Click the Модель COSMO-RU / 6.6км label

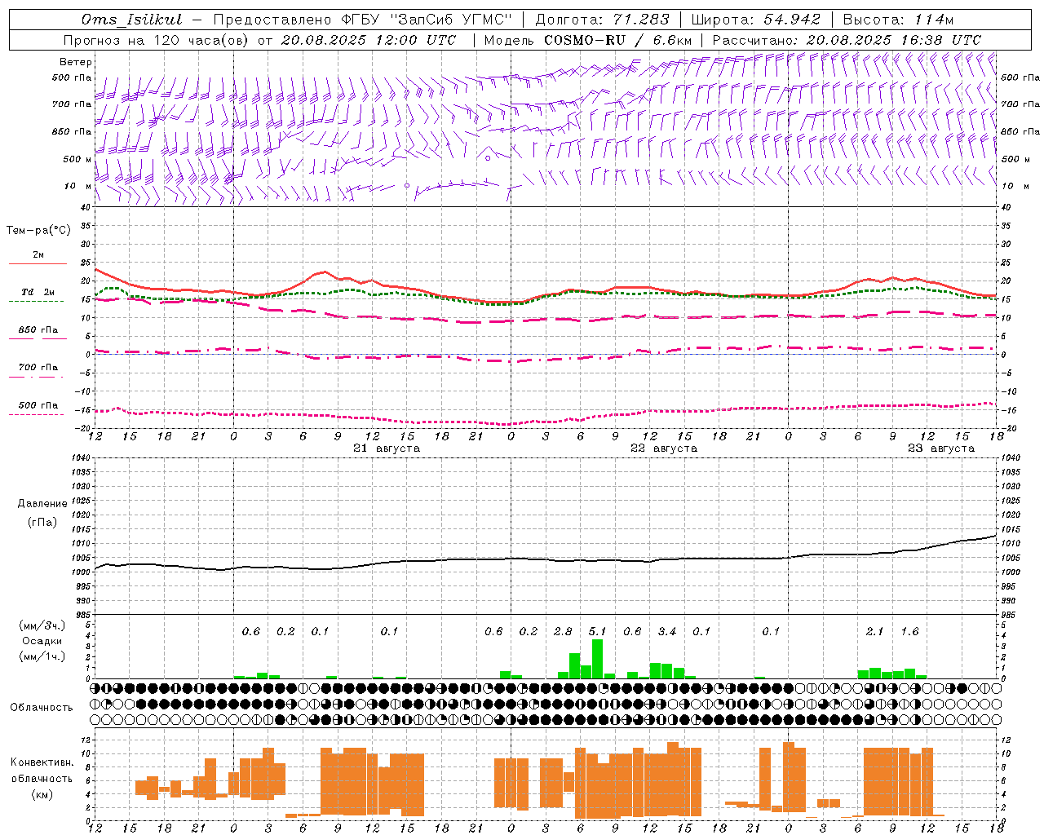pos(587,40)
